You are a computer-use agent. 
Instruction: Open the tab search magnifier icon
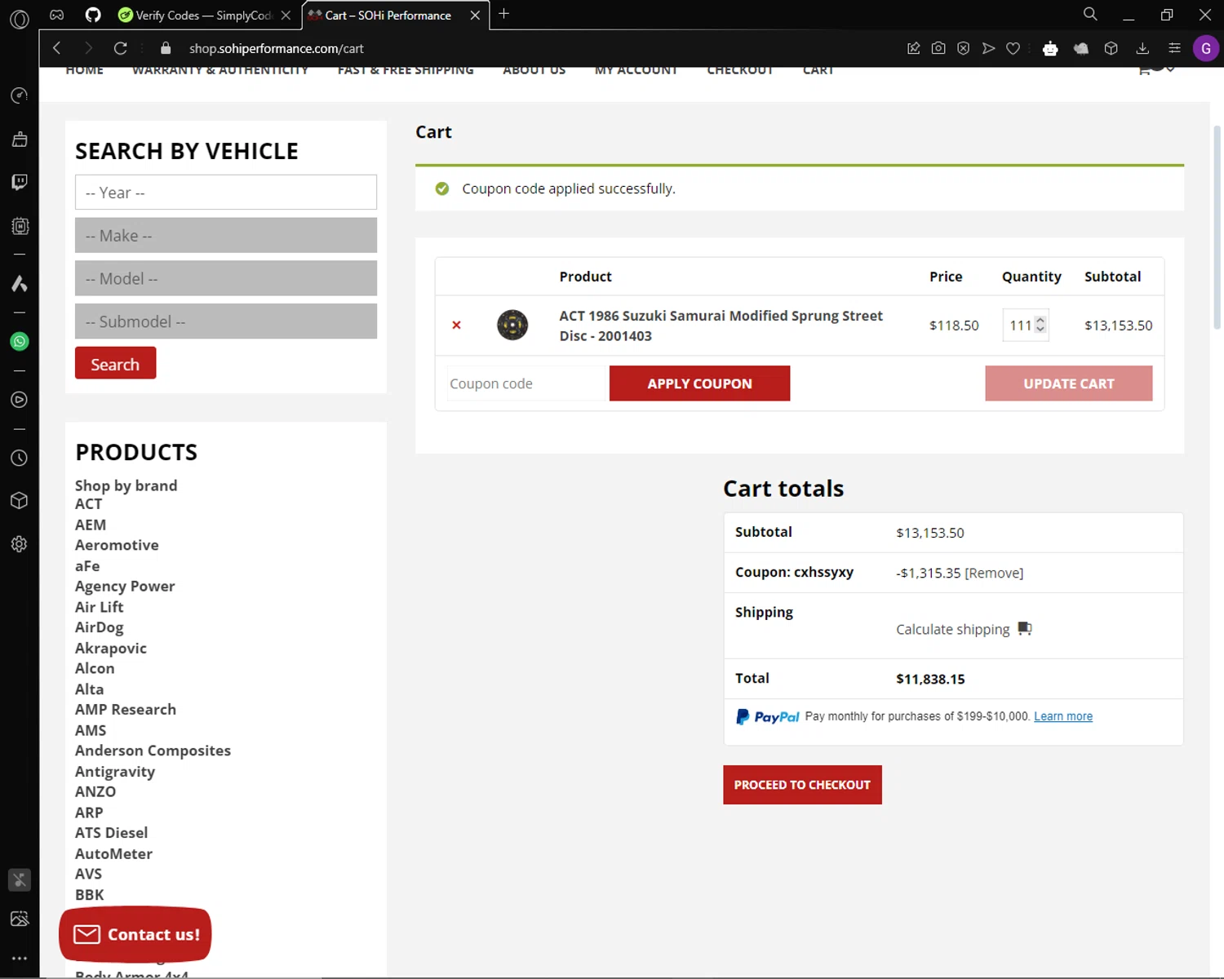[1090, 14]
